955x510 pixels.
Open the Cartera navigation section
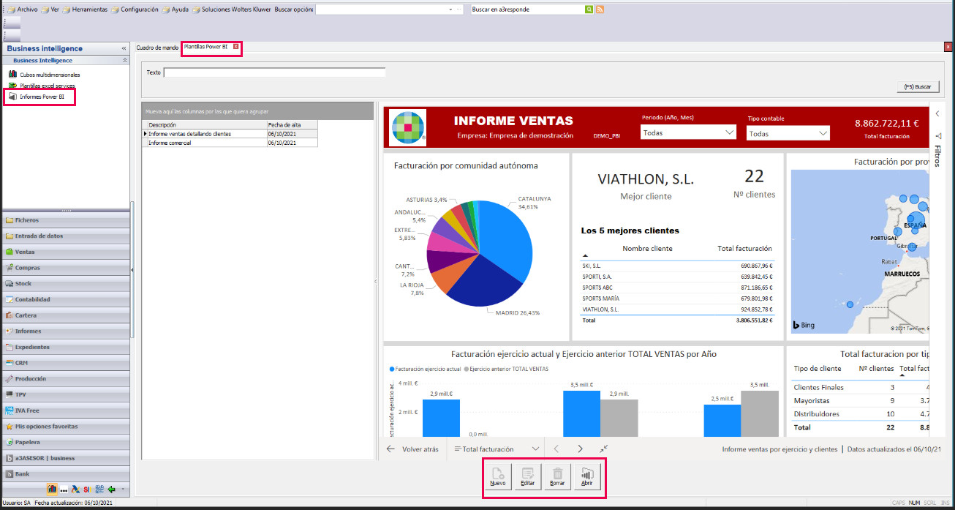point(66,315)
